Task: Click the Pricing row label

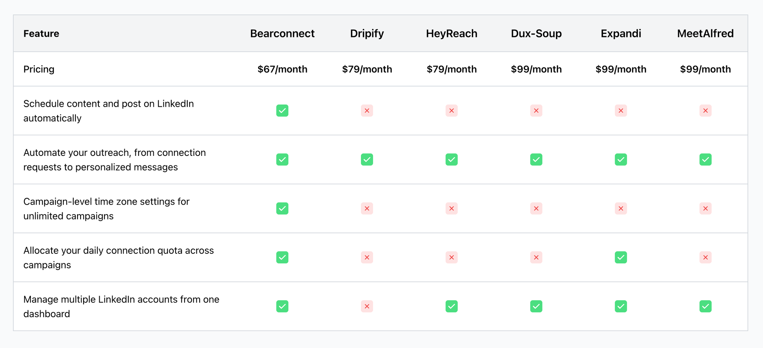Action: point(39,69)
